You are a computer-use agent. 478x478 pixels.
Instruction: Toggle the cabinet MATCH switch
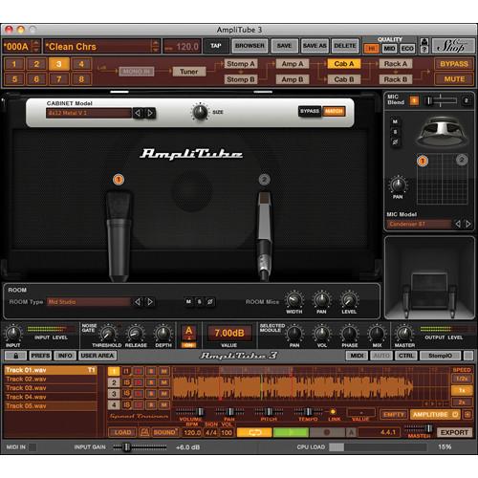(x=334, y=111)
